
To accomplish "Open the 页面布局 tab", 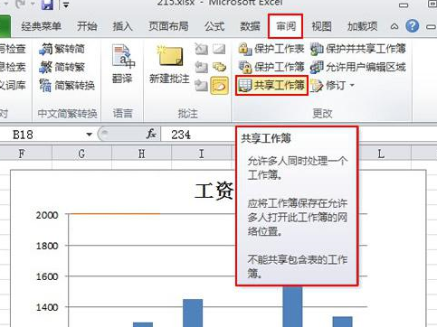I will click(168, 26).
